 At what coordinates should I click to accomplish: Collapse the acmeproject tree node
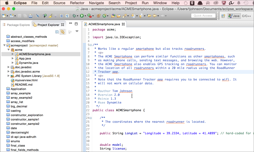[x=4, y=45]
